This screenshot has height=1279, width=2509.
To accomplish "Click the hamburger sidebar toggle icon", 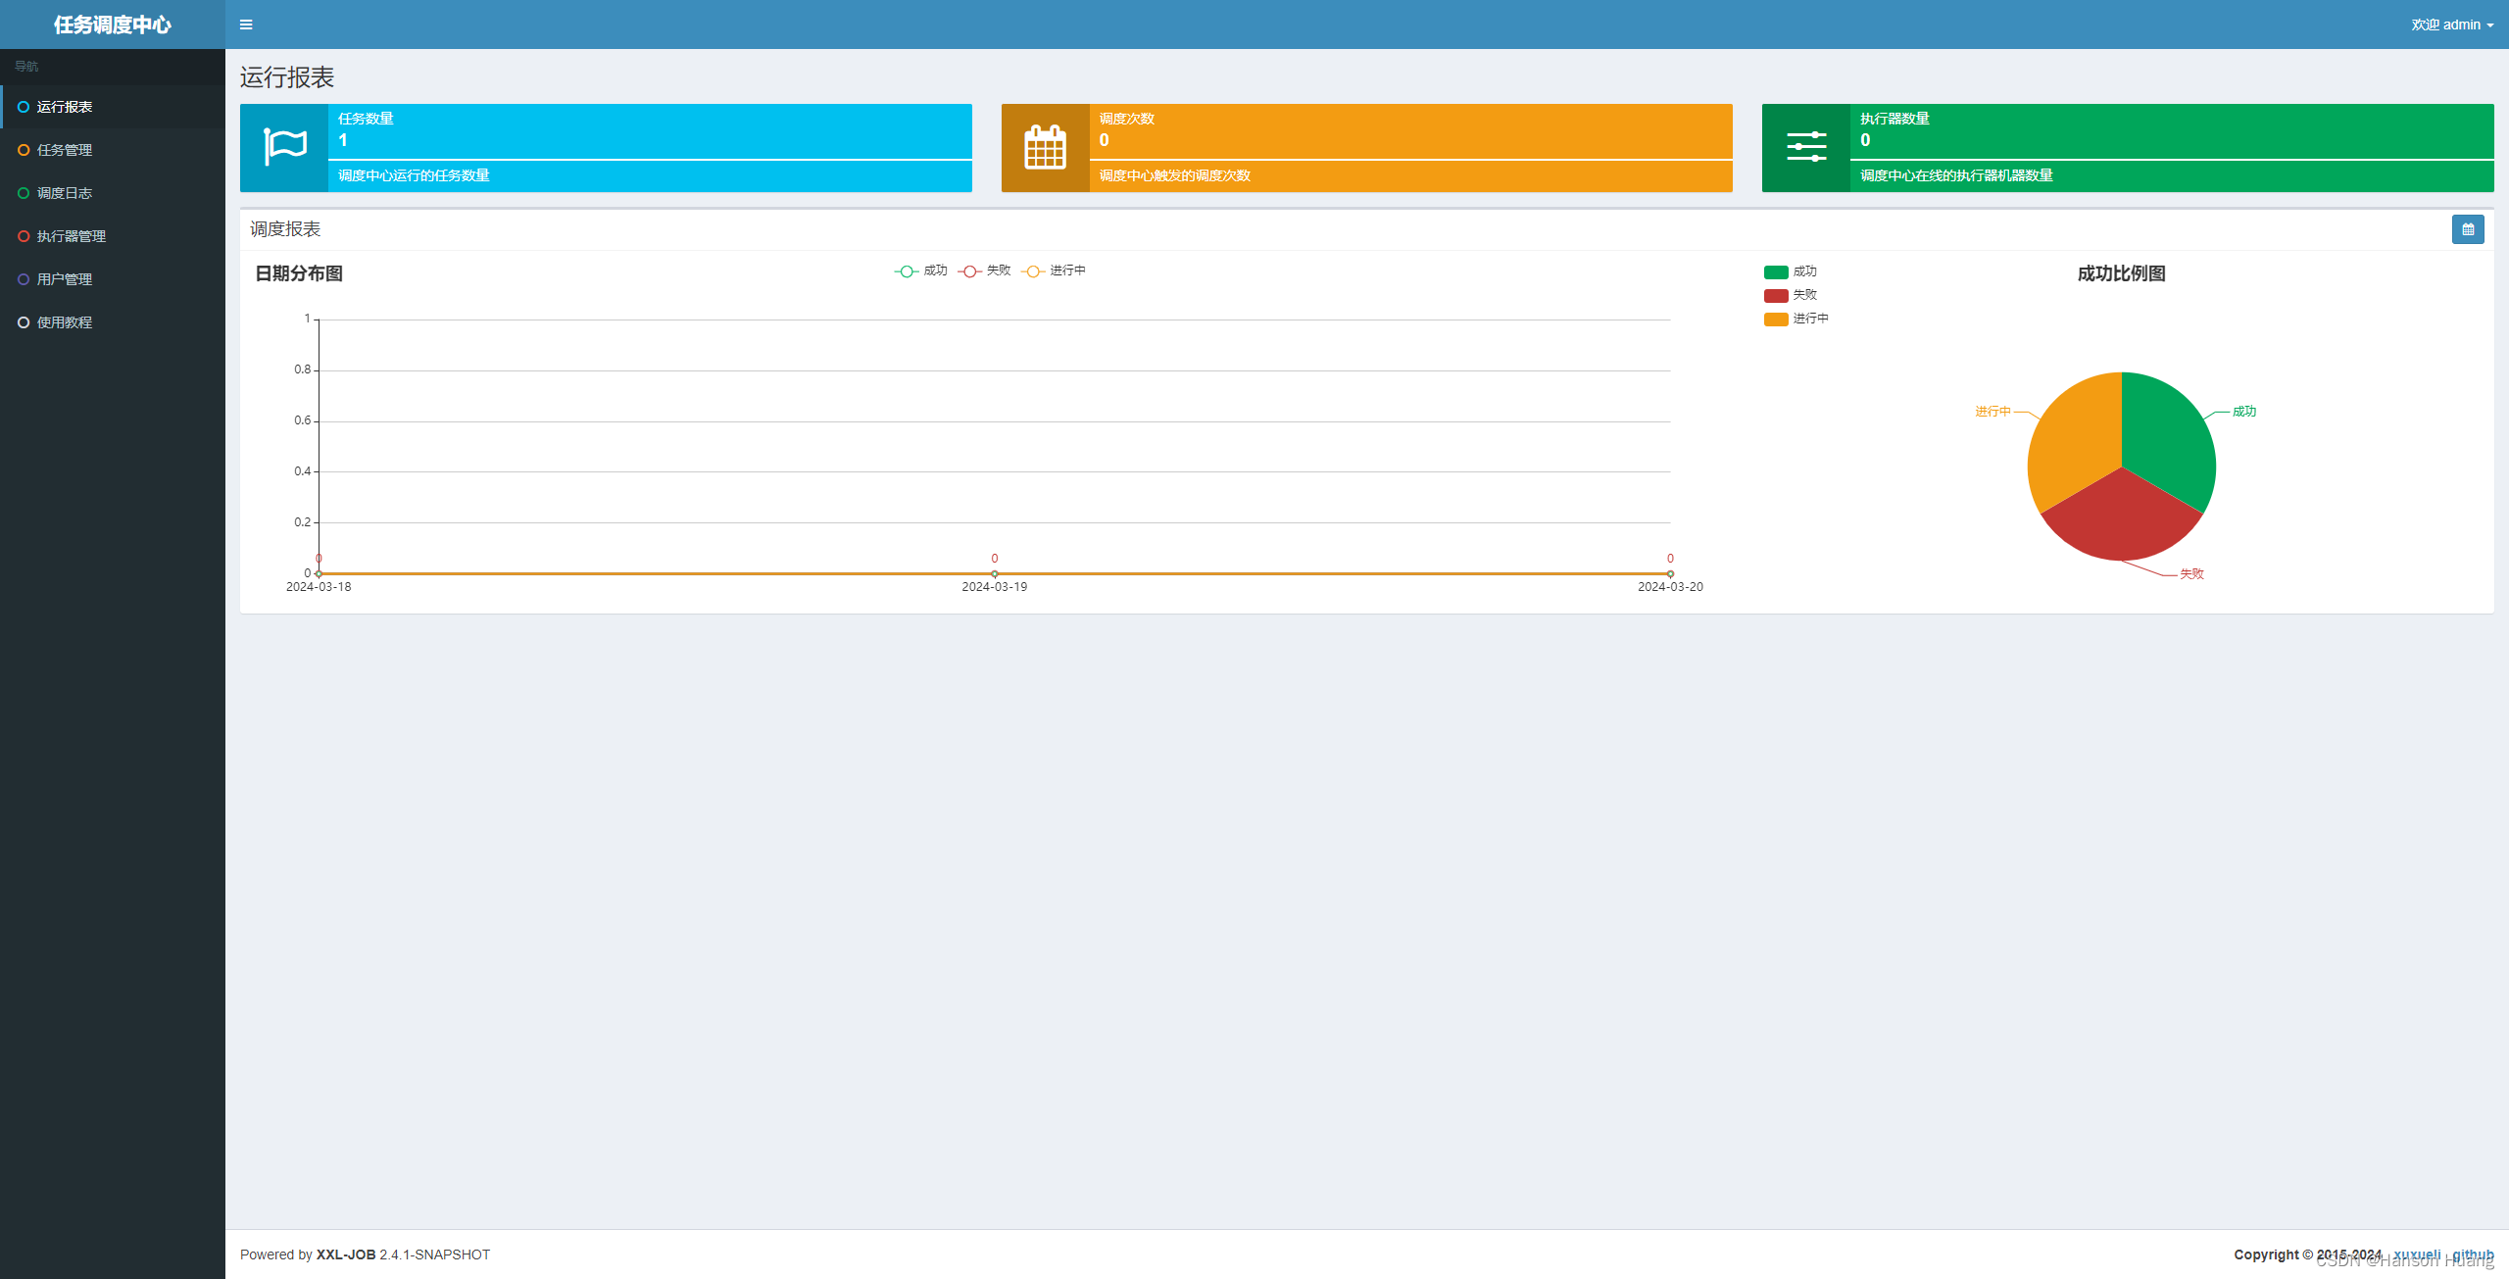I will click(246, 25).
